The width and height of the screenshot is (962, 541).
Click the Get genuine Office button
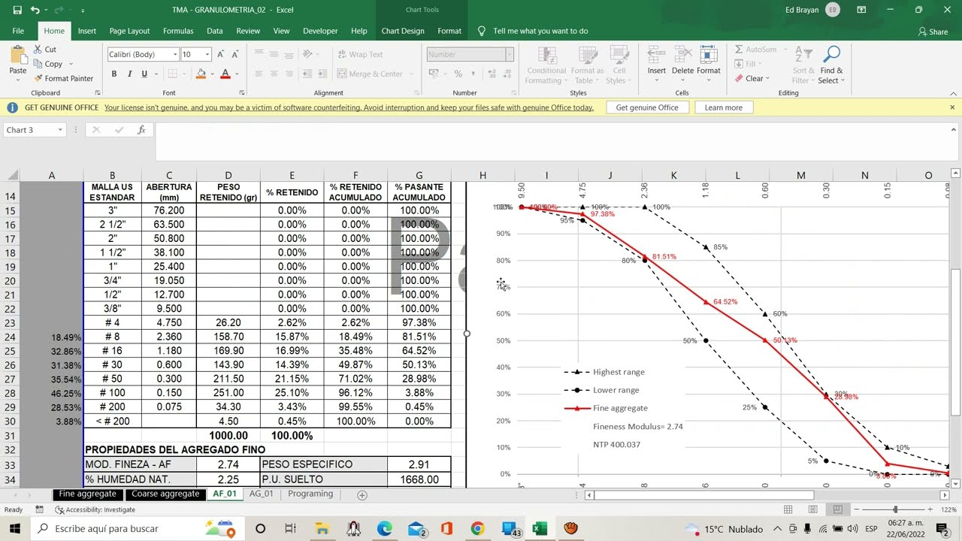coord(647,107)
